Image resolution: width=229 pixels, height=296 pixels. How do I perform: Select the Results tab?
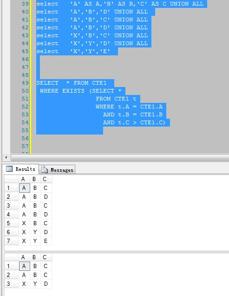tap(20, 169)
